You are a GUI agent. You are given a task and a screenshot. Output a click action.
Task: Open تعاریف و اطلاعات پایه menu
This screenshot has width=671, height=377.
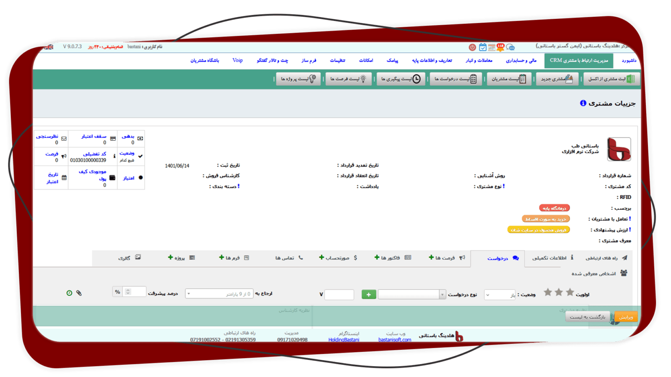[432, 61]
